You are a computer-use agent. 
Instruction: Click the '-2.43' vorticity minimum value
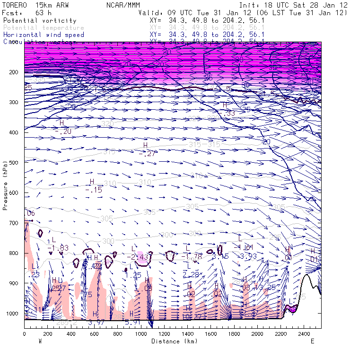(138, 257)
